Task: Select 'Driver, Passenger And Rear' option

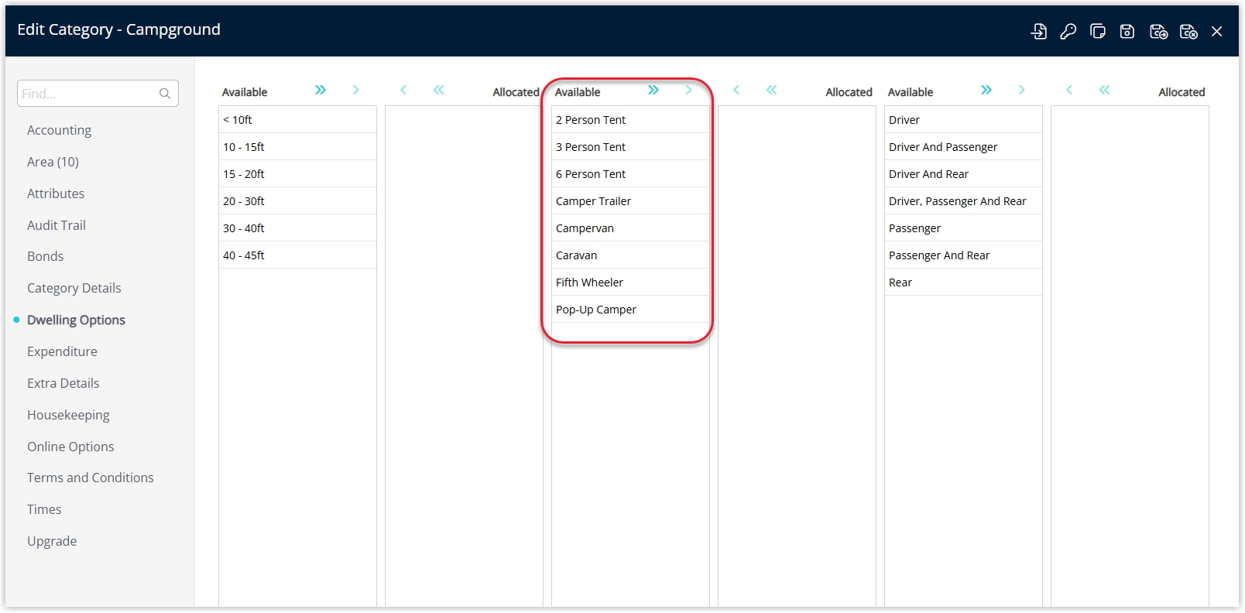Action: [x=963, y=201]
